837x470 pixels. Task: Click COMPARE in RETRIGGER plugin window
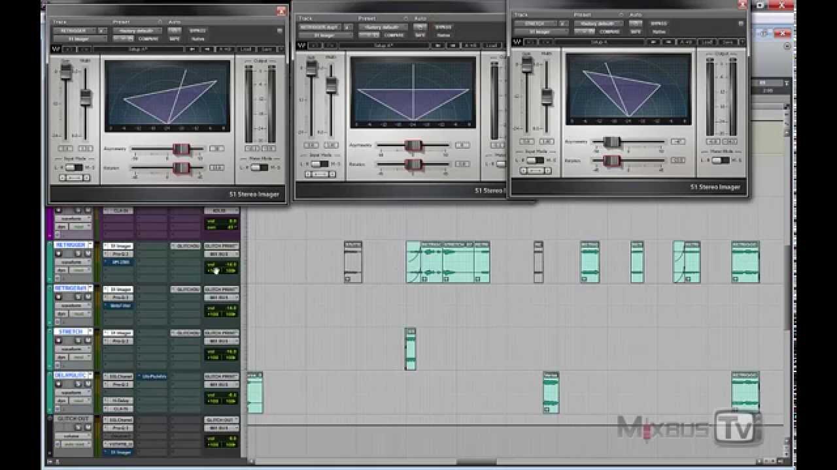click(x=148, y=39)
